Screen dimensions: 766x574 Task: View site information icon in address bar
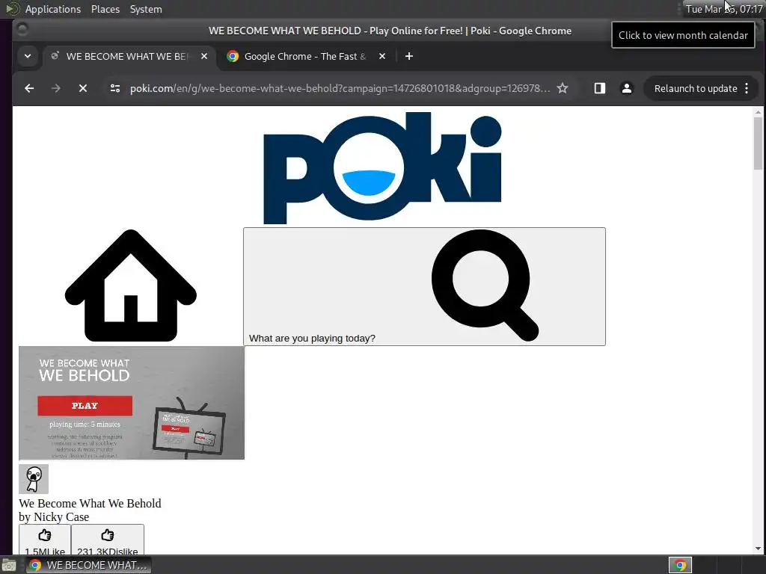[115, 88]
